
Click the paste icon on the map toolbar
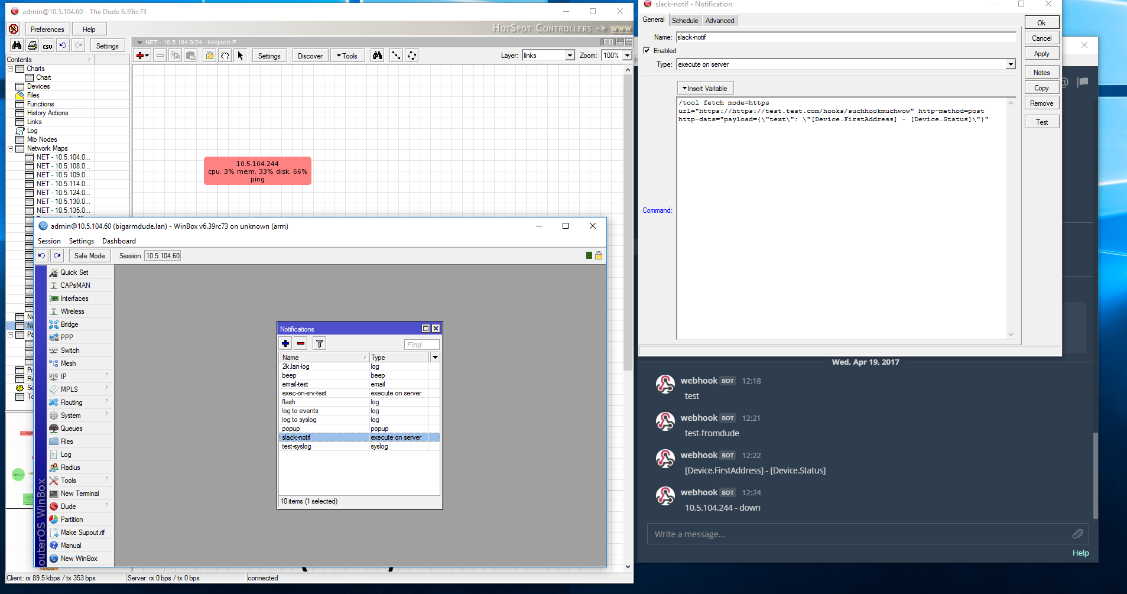coord(190,56)
